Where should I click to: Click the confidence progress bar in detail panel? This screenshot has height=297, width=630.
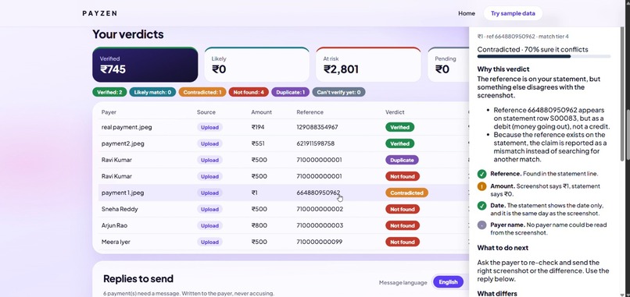point(543,56)
